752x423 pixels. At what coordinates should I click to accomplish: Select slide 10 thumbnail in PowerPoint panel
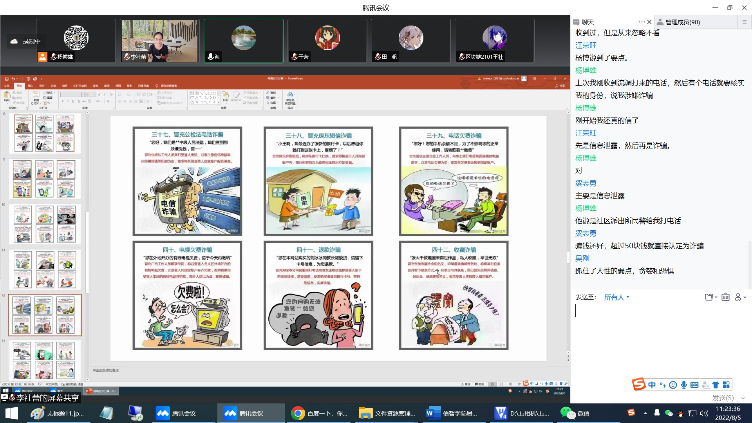pyautogui.click(x=45, y=224)
